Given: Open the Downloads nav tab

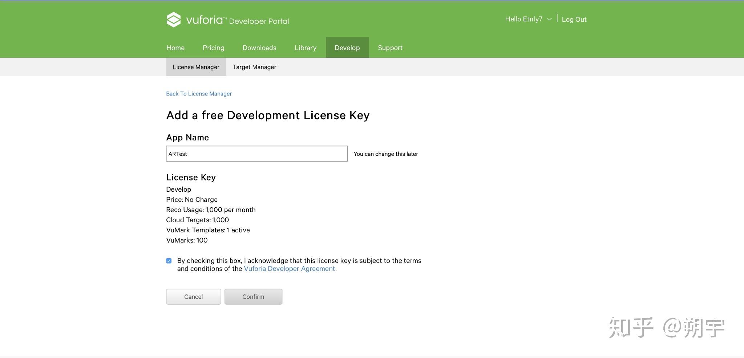Looking at the screenshot, I should (x=259, y=48).
